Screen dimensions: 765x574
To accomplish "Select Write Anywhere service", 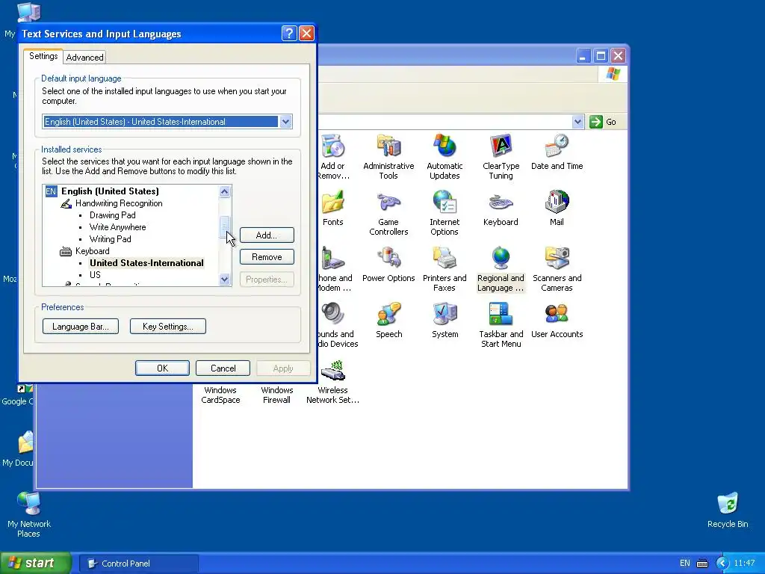I will point(117,227).
